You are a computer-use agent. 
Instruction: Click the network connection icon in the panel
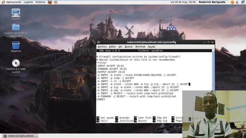tap(243, 2)
